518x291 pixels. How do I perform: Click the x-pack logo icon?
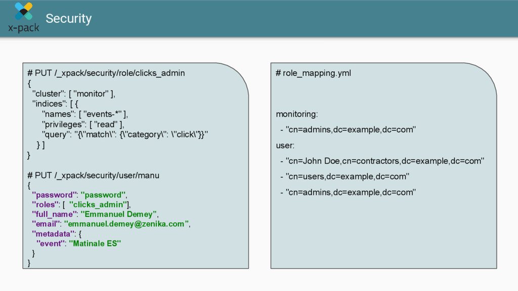pos(23,11)
